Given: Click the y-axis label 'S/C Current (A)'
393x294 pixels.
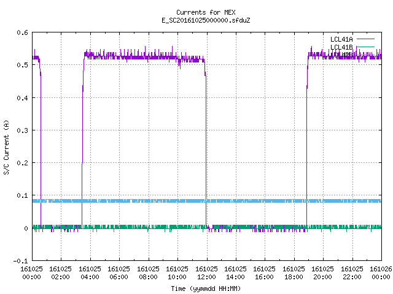Looking at the screenshot, I should click(6, 148).
